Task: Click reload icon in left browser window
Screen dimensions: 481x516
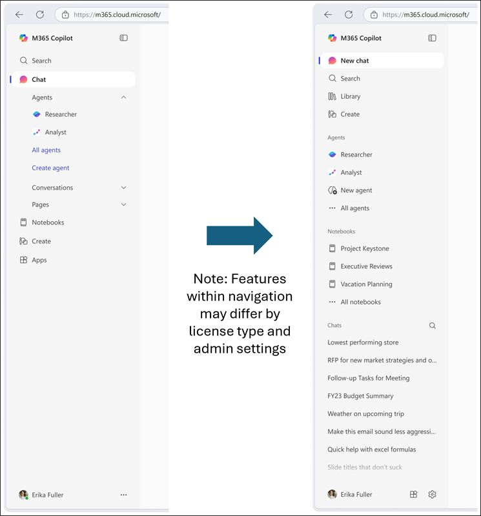Action: click(x=40, y=14)
